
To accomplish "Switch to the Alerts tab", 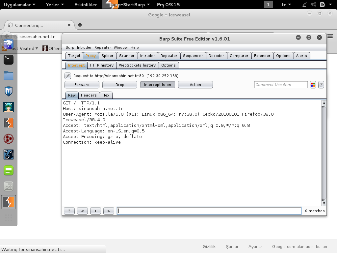I will (x=301, y=56).
